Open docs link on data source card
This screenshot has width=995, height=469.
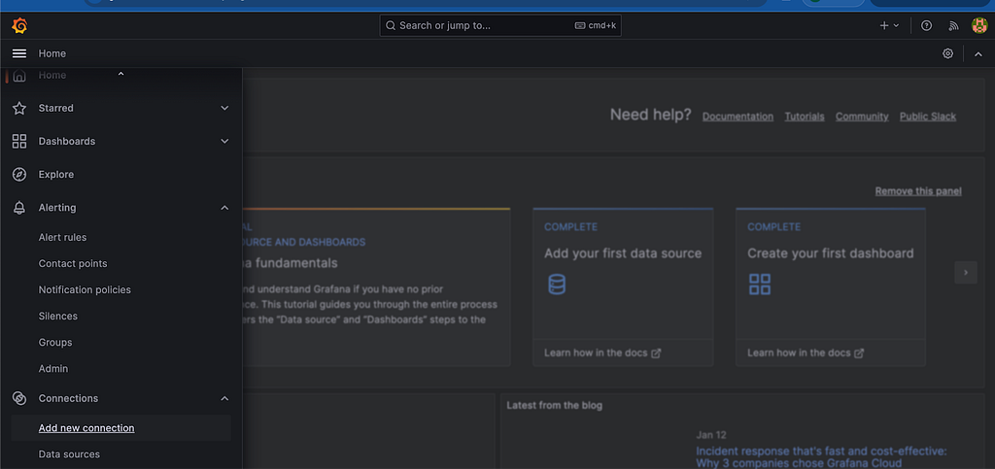[x=602, y=353]
